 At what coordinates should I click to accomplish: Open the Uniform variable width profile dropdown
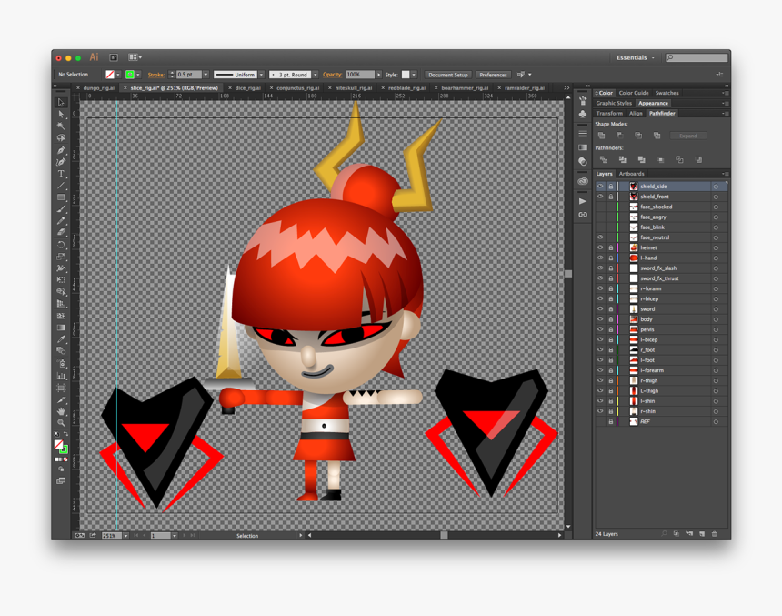coord(261,75)
